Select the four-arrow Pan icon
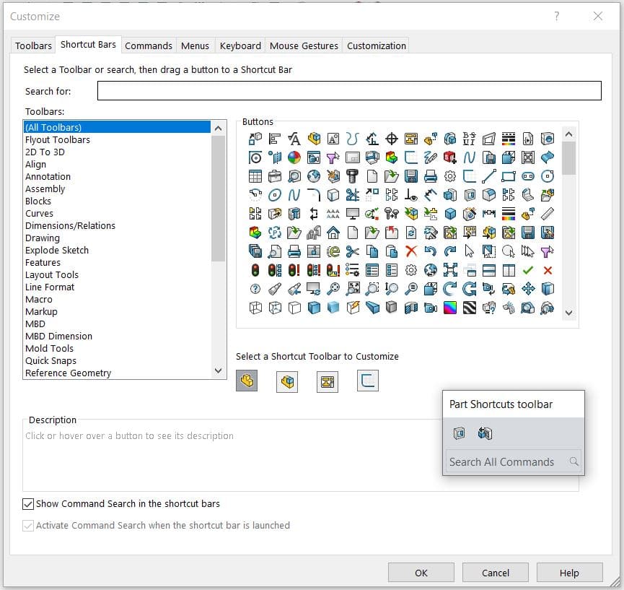The image size is (624, 590). [x=528, y=289]
